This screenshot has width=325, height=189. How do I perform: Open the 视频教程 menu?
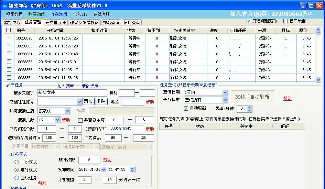(x=14, y=14)
